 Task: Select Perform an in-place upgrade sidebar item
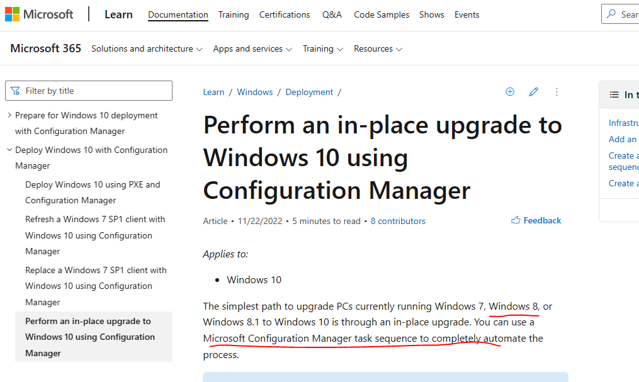point(94,337)
